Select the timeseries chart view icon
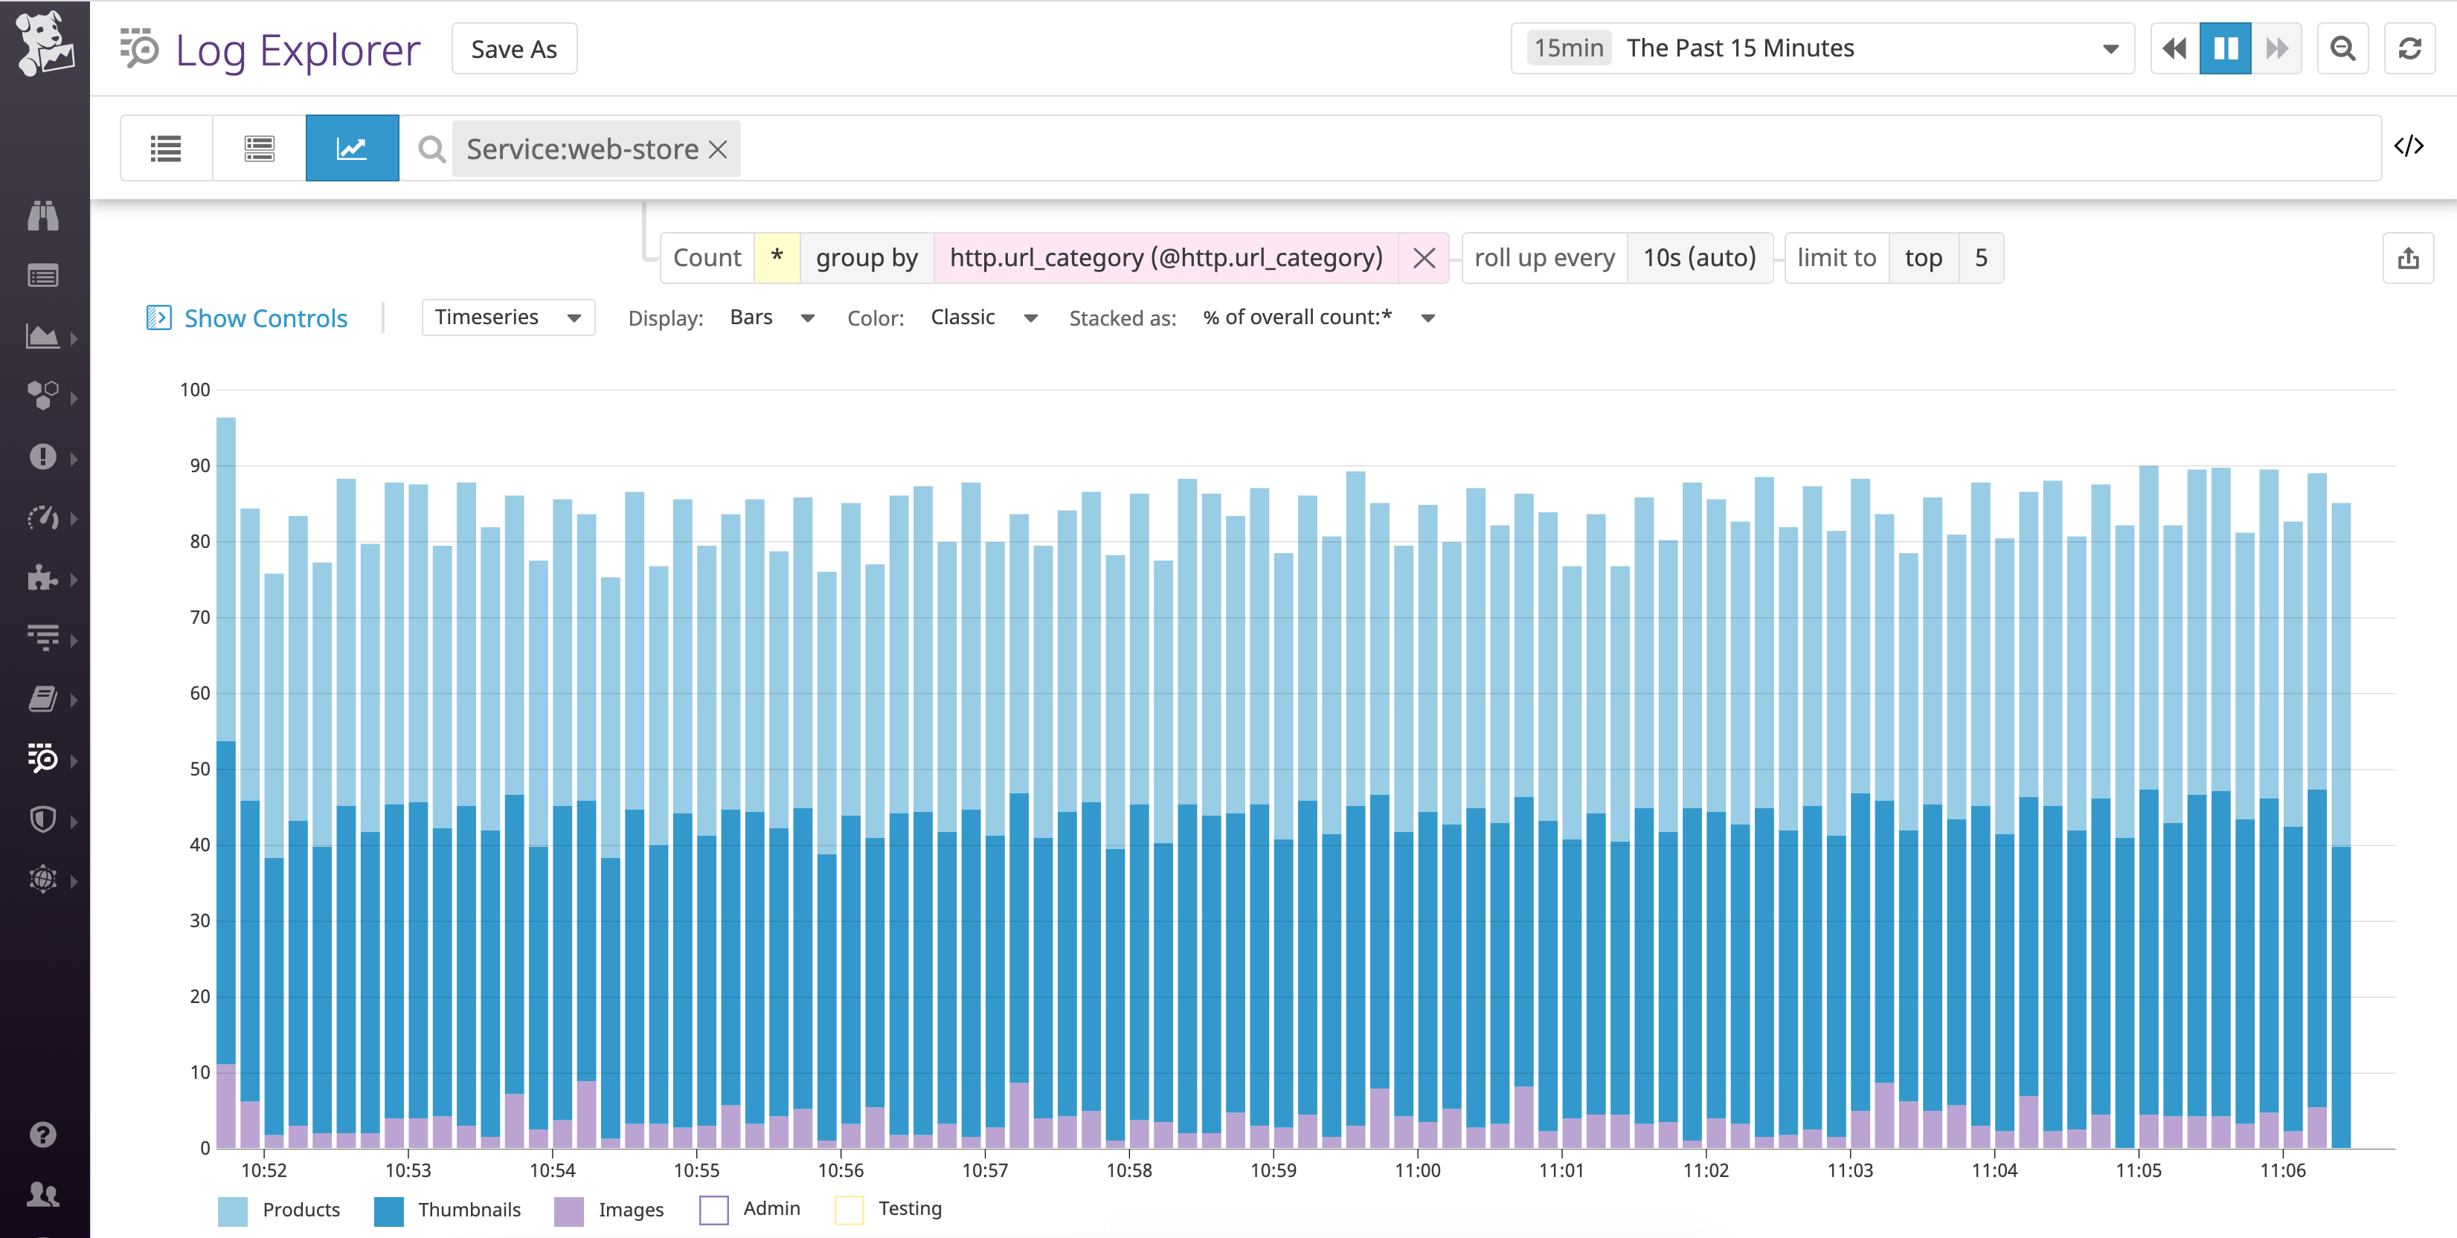This screenshot has width=2457, height=1238. point(351,148)
